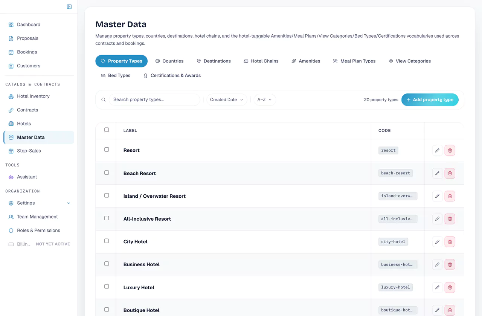Open Team Management page
Viewport: 482px width, 316px height.
(39, 217)
